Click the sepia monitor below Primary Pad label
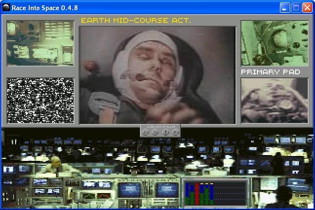 tap(275, 101)
